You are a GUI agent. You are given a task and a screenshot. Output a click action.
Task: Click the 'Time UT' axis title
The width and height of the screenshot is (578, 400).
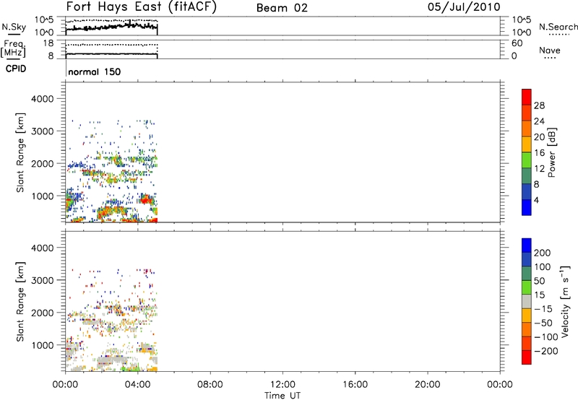pyautogui.click(x=282, y=396)
